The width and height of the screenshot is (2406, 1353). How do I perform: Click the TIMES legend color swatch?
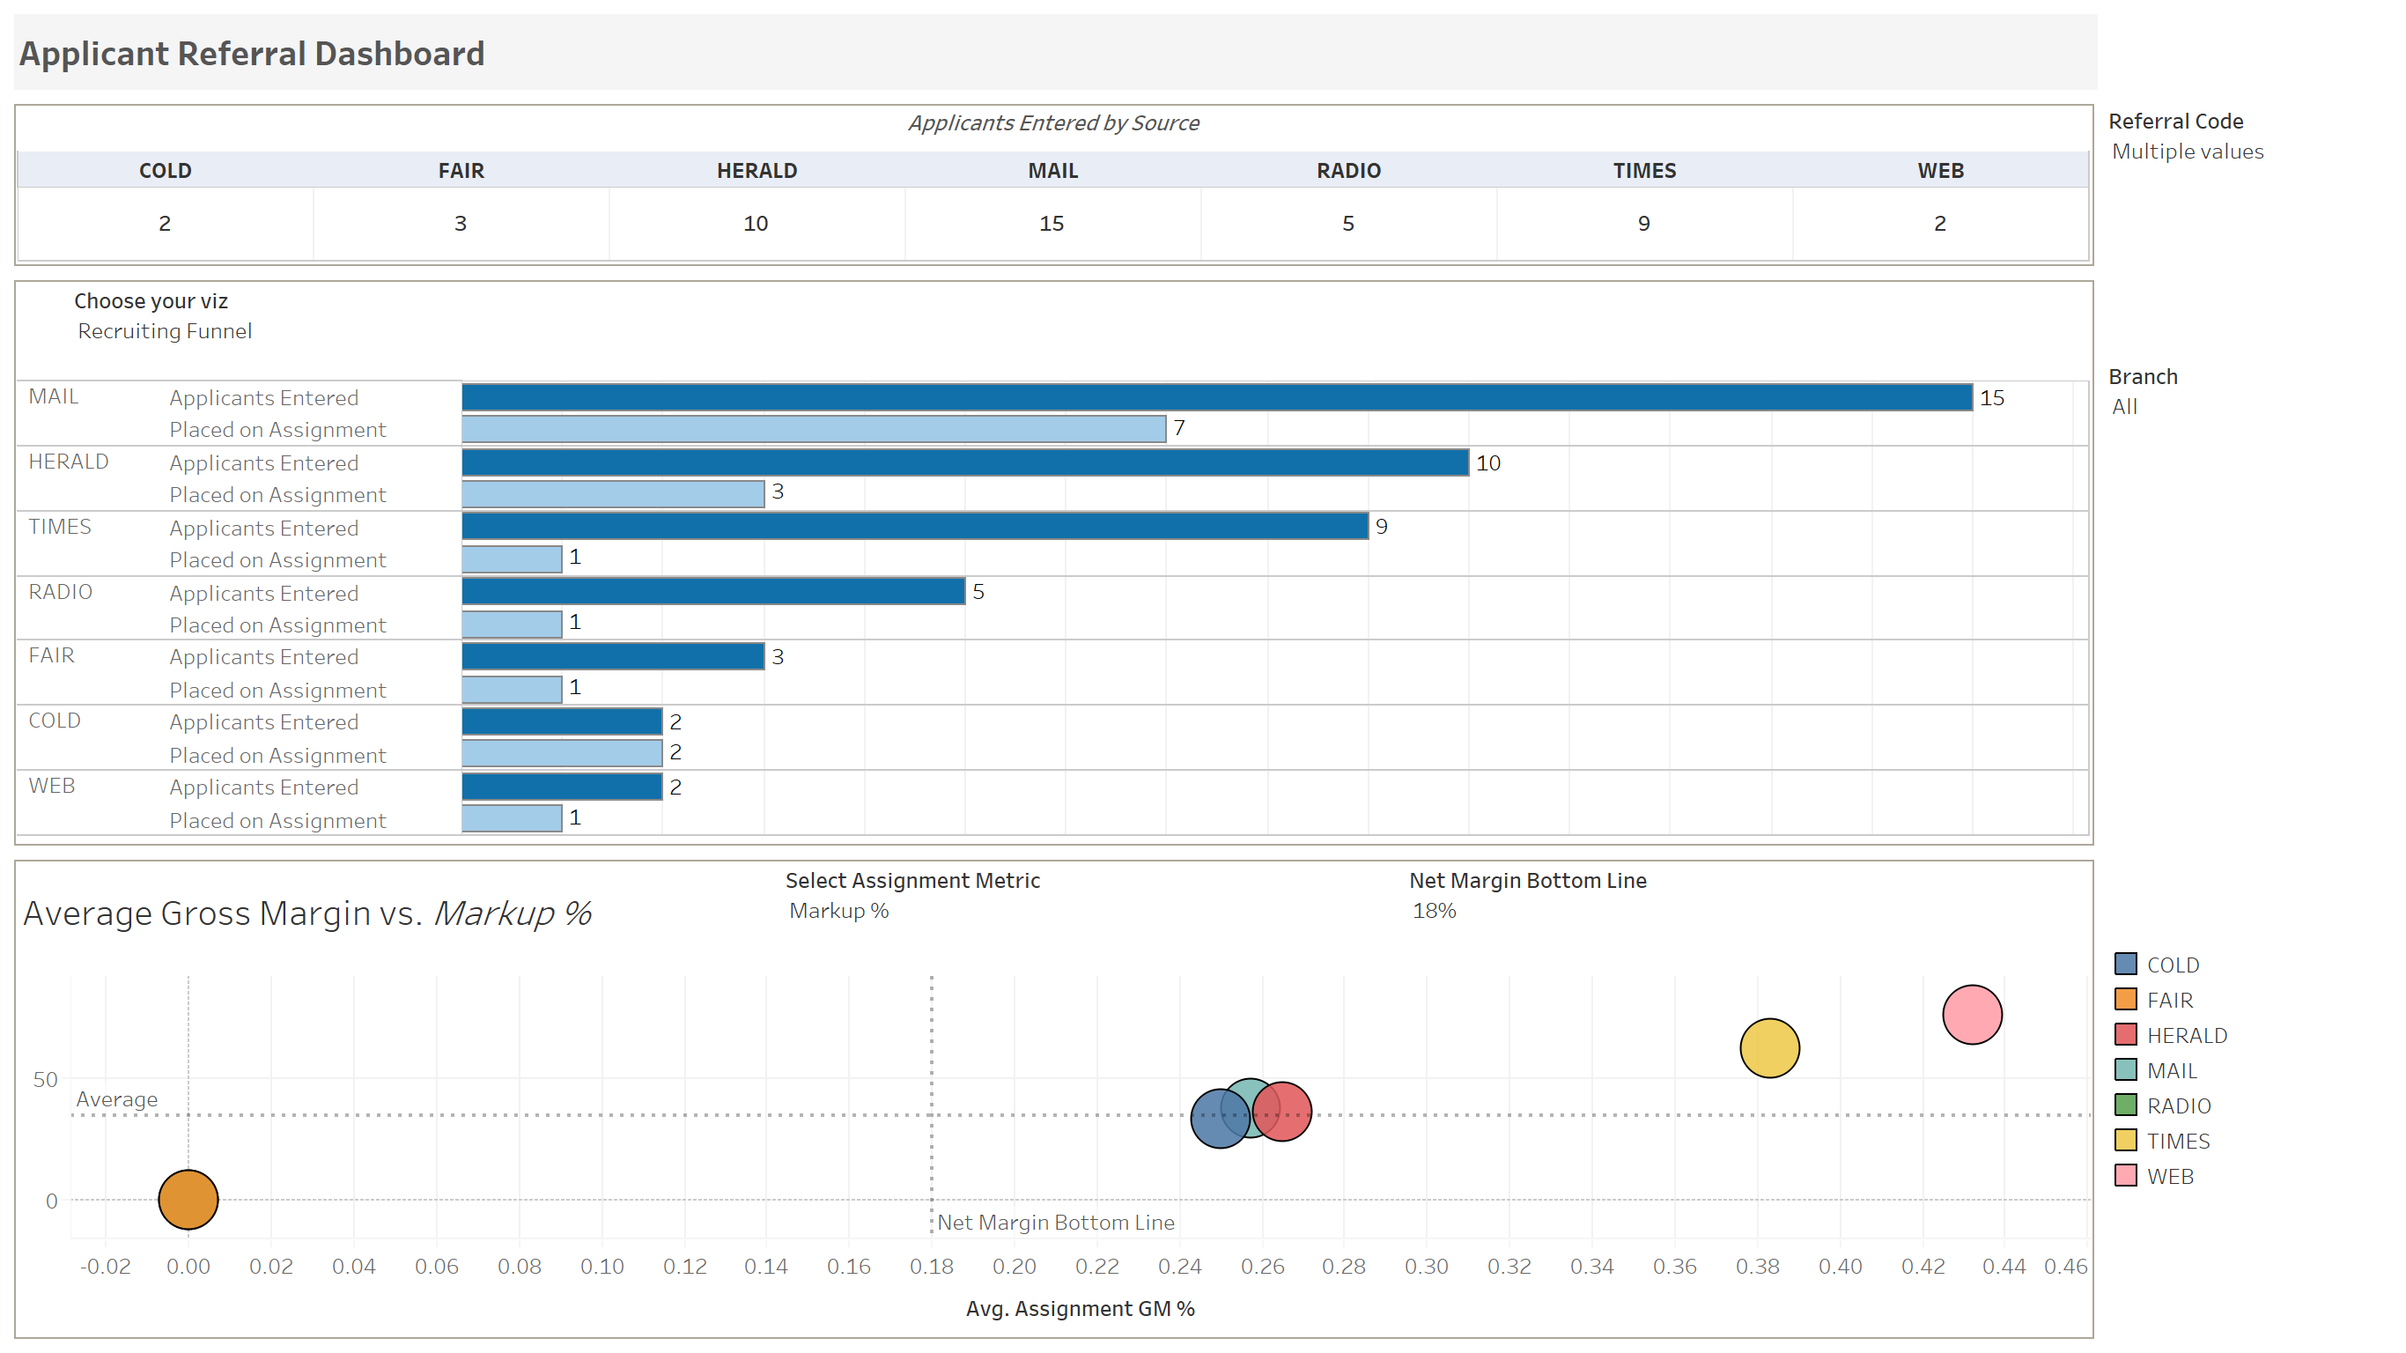point(2126,1140)
